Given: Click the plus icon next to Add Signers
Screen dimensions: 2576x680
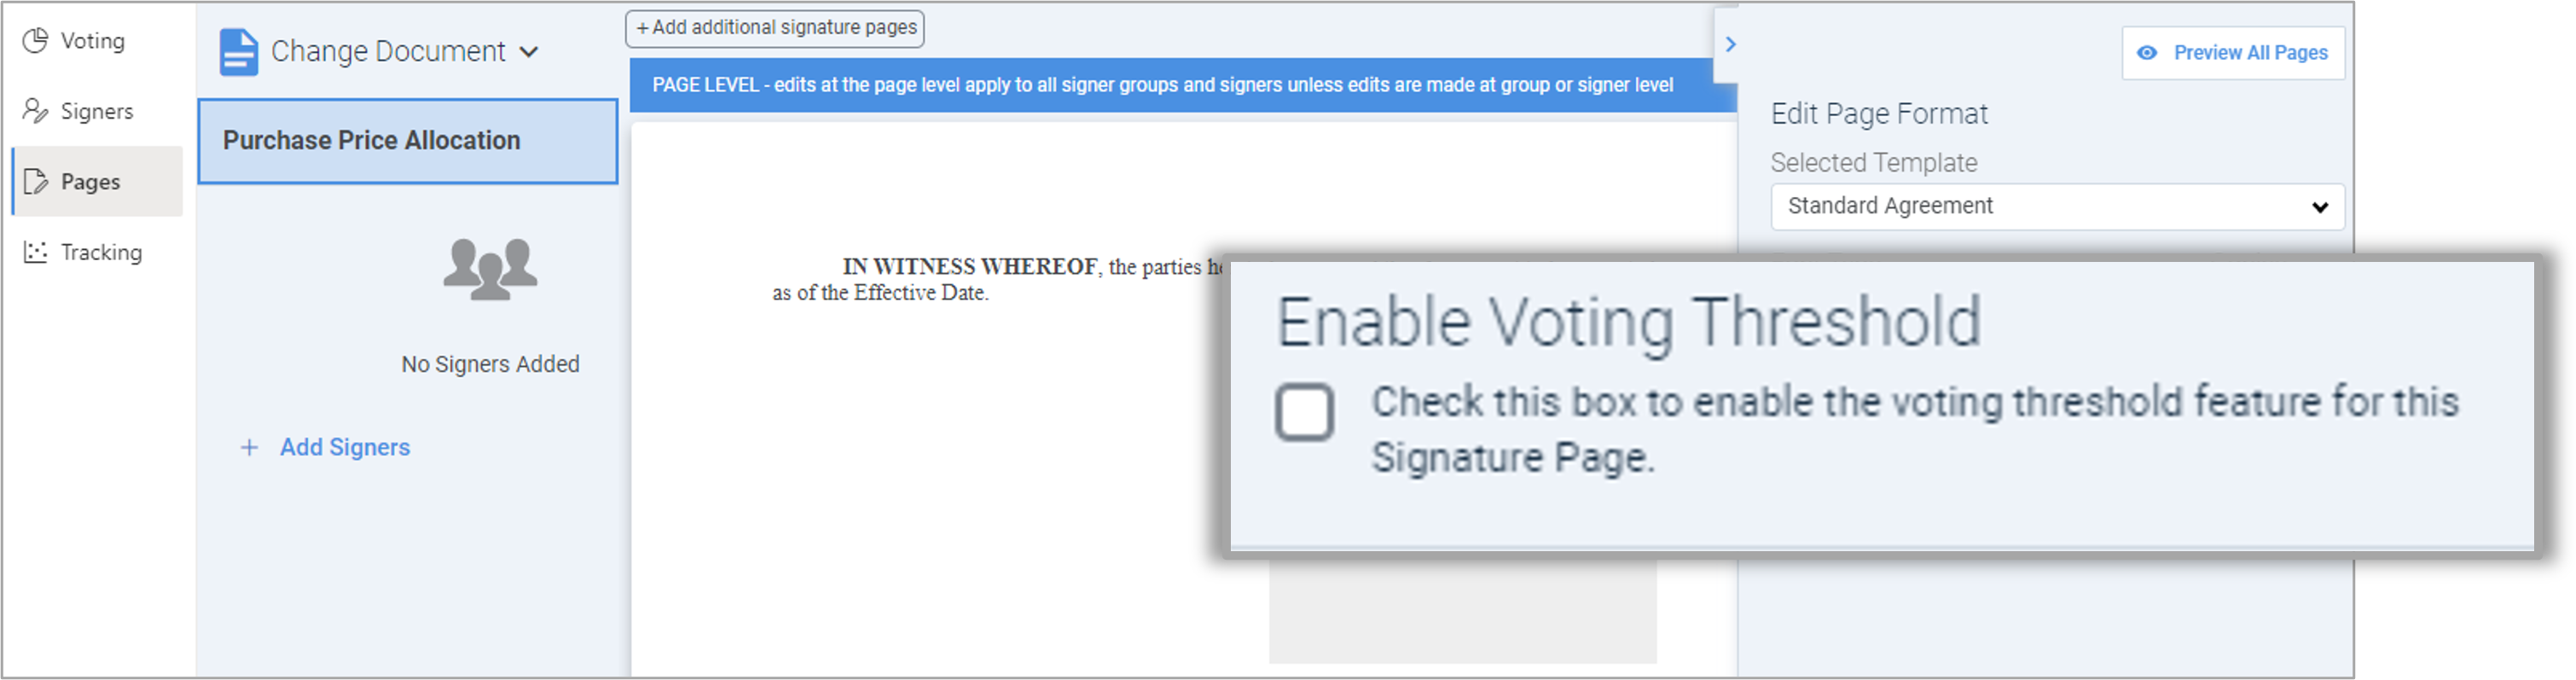Looking at the screenshot, I should tap(249, 447).
